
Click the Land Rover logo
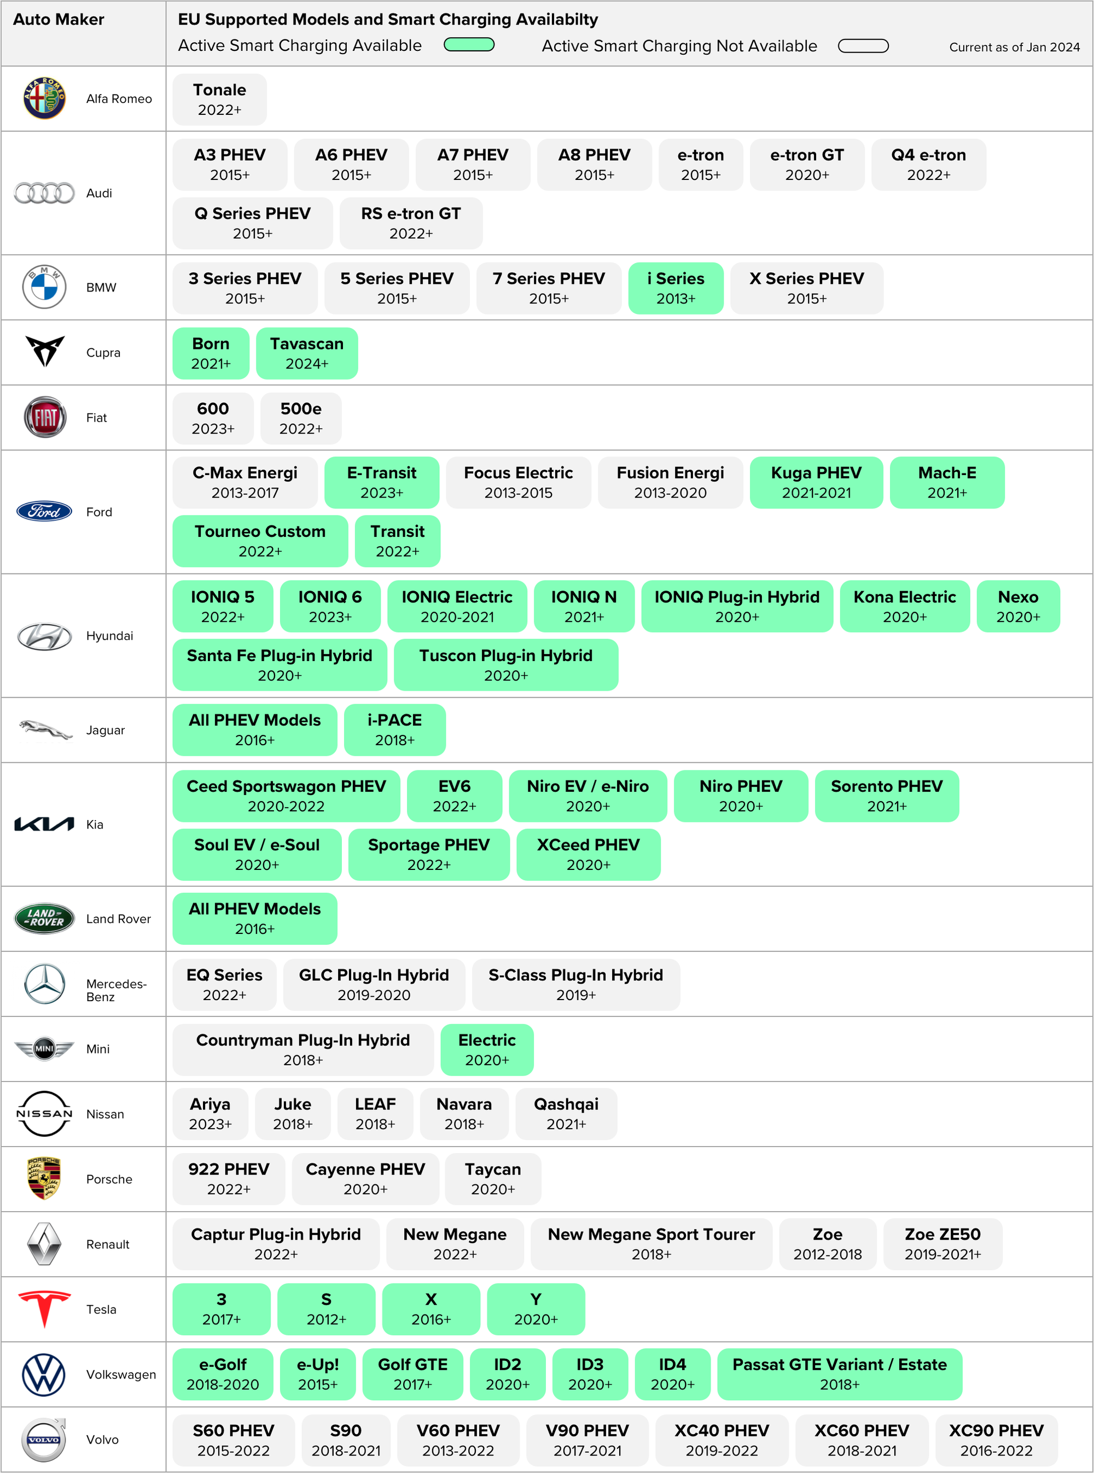pos(44,918)
